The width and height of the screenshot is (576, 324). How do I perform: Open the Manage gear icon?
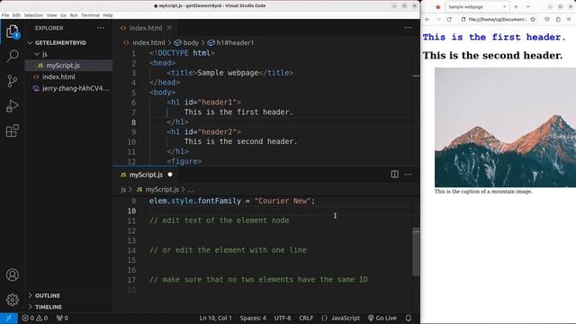[13, 300]
